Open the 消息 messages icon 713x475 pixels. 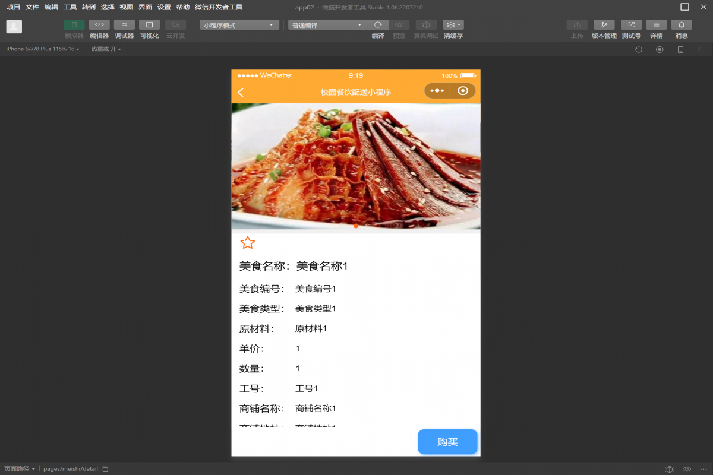[682, 24]
